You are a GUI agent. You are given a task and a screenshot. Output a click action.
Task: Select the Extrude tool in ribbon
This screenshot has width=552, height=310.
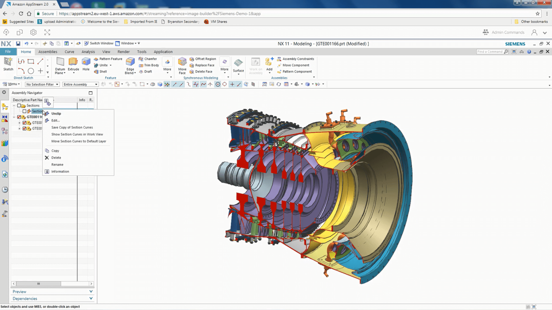73,62
